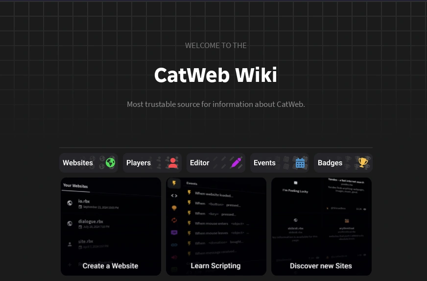The image size is (427, 281).
Task: Click the code brackets sidebar icon
Action: (x=174, y=196)
